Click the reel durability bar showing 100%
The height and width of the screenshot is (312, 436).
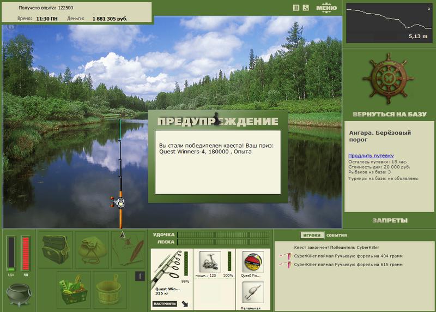[x=229, y=261]
